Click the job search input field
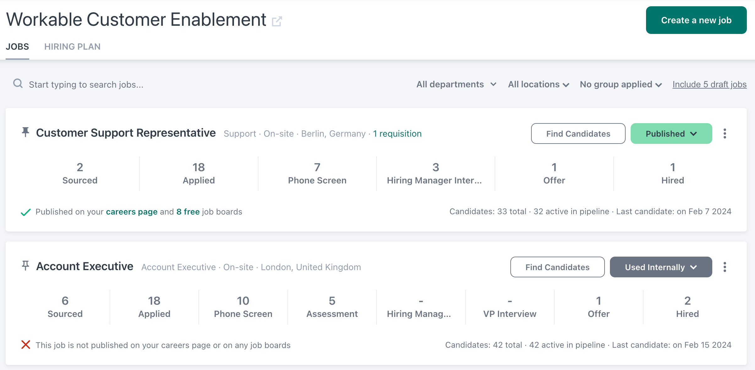Image resolution: width=755 pixels, height=370 pixels. click(126, 84)
